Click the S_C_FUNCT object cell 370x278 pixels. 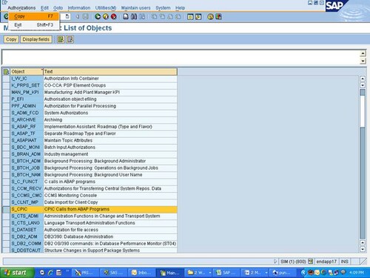tap(27, 182)
